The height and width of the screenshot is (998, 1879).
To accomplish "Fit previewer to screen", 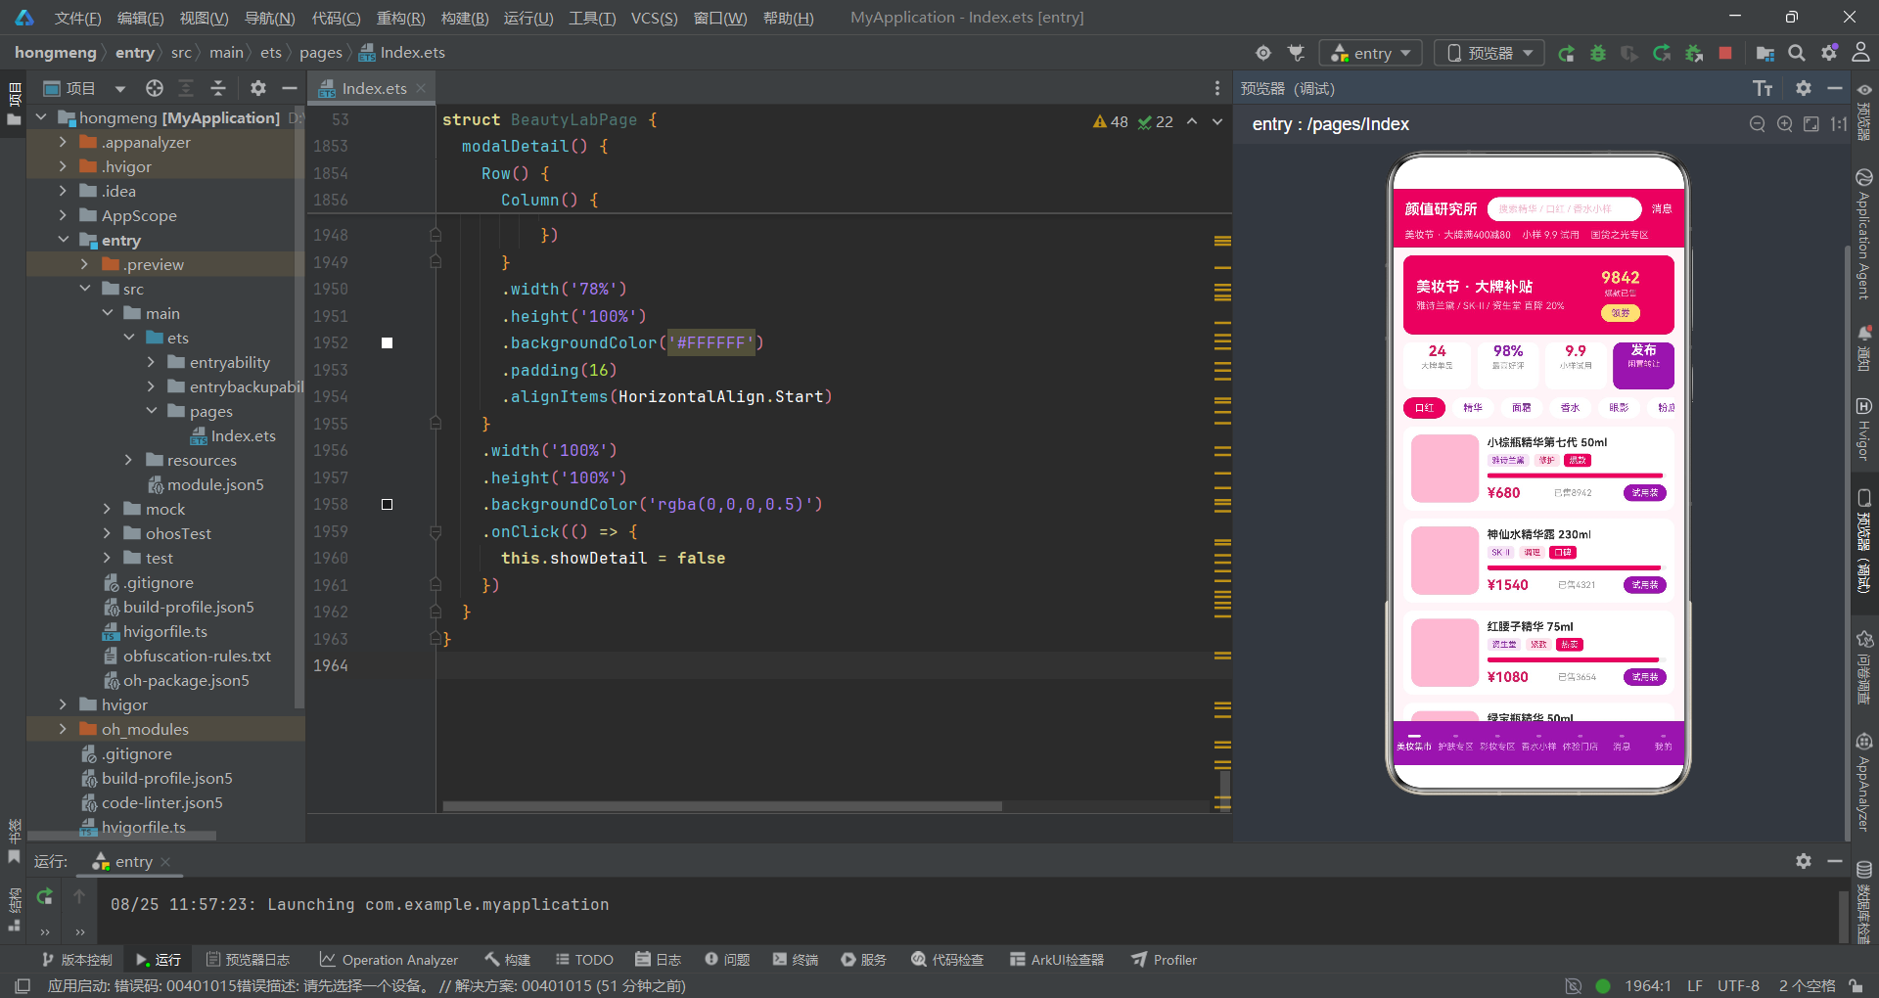I will 1811,124.
